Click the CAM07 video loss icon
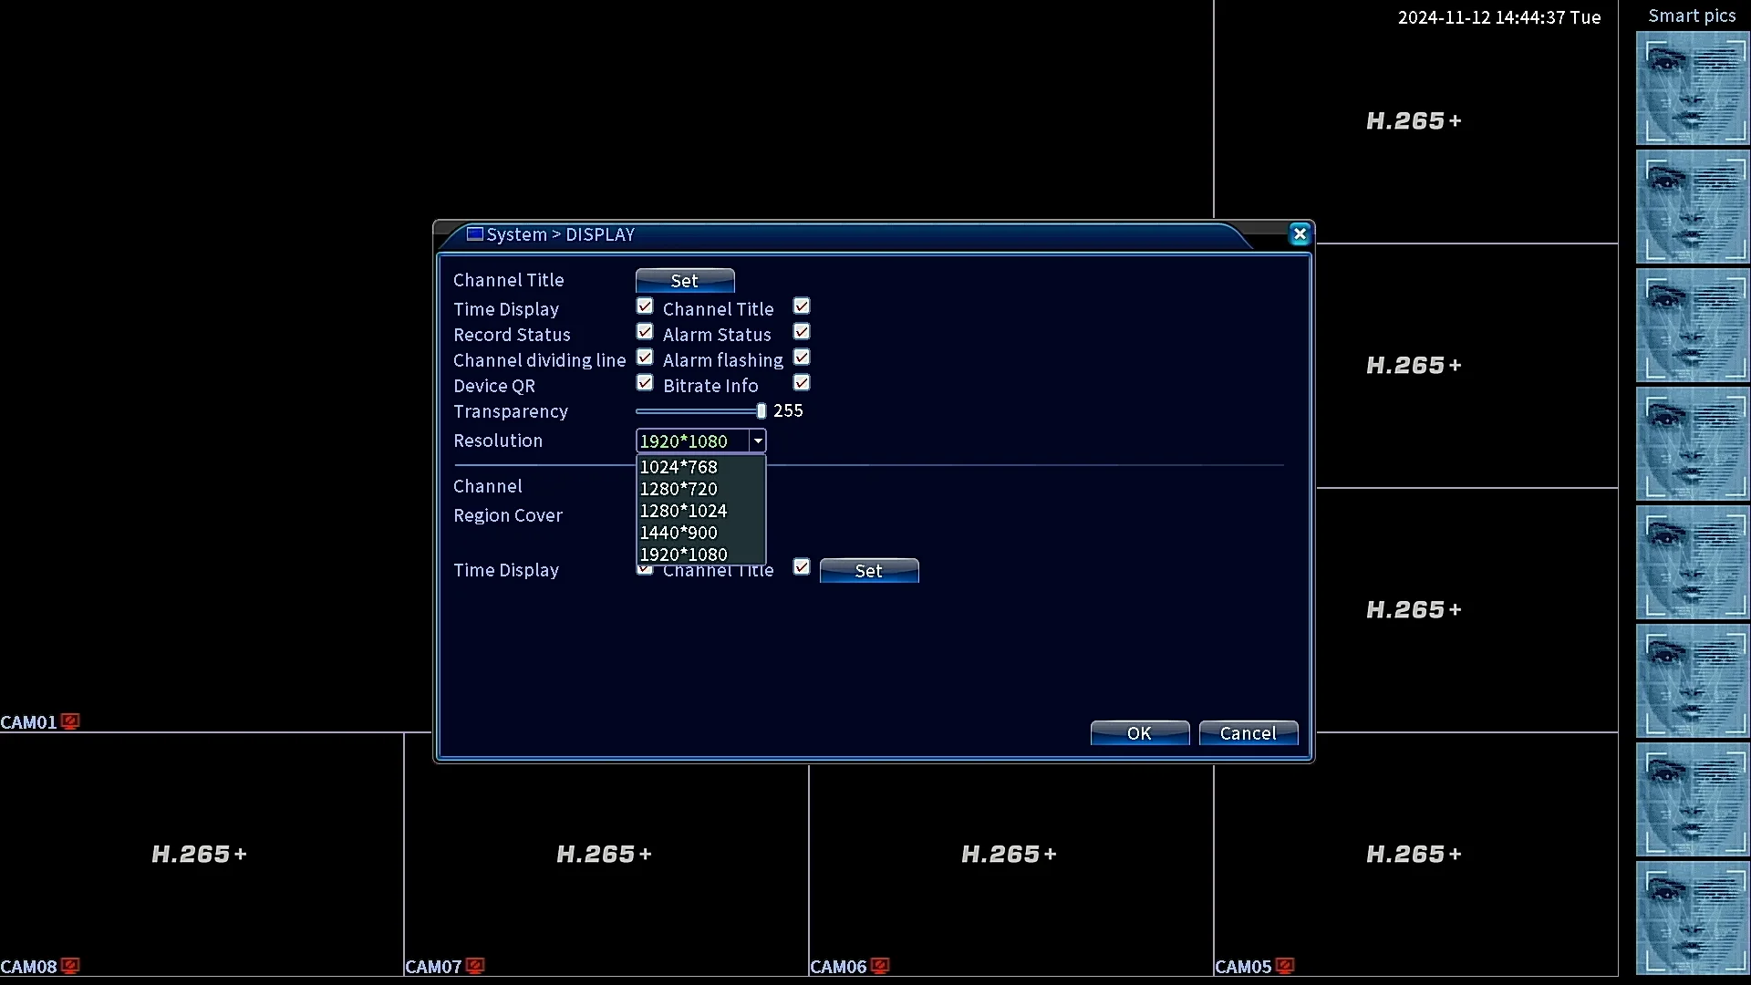Viewport: 1751px width, 985px height. point(475,966)
